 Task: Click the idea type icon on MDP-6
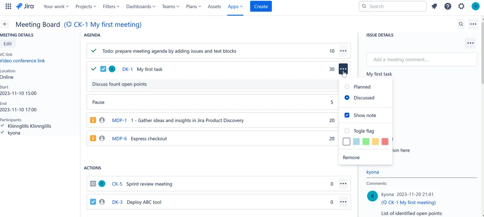93,138
